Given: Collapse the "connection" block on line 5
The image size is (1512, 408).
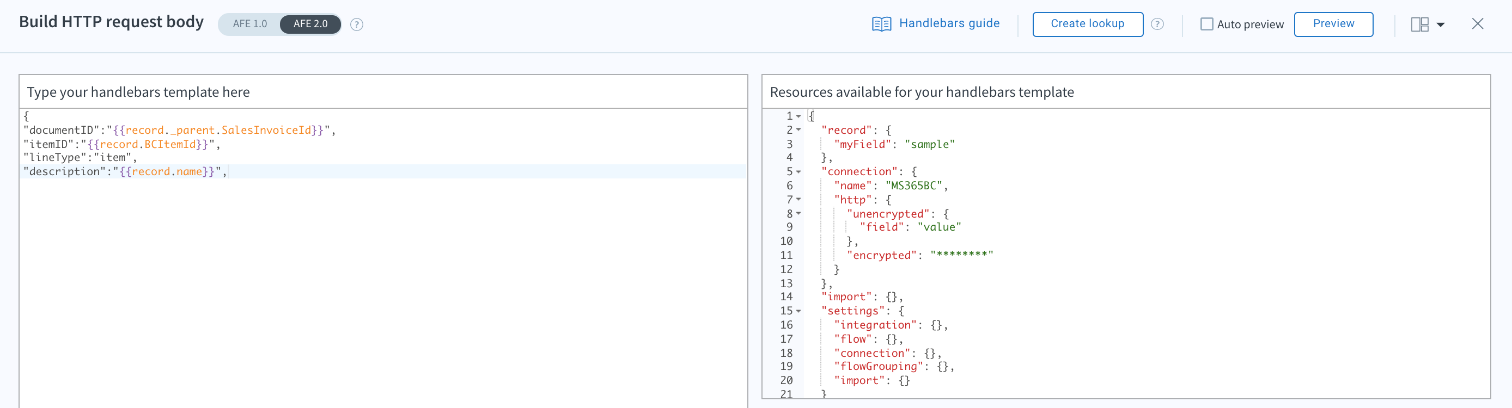Looking at the screenshot, I should [x=799, y=171].
